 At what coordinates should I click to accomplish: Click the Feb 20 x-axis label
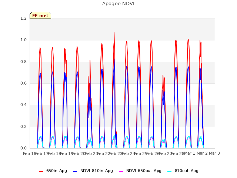[x=79, y=154]
